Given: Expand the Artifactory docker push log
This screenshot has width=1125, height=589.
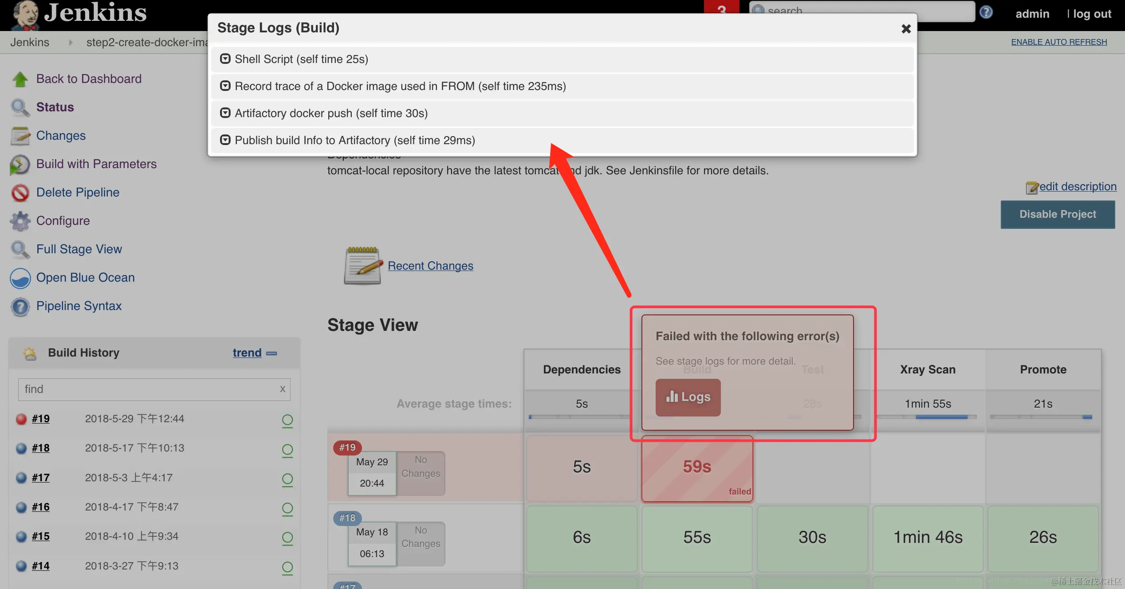Looking at the screenshot, I should coord(225,113).
